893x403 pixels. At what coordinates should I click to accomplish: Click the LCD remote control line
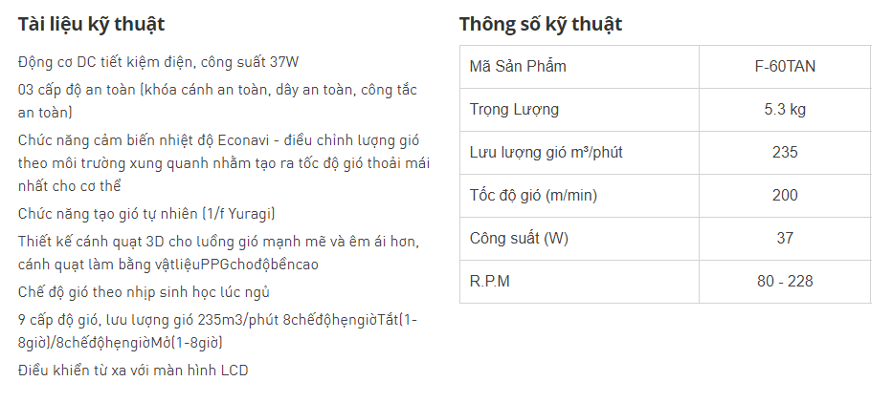(x=133, y=370)
